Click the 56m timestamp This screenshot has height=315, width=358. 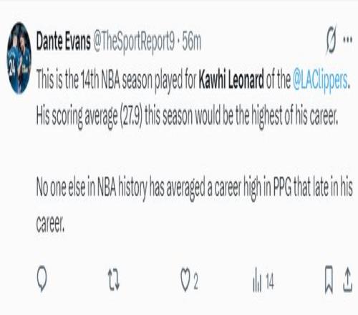click(192, 42)
